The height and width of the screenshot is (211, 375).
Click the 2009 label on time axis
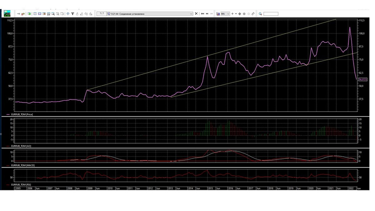[90, 188]
